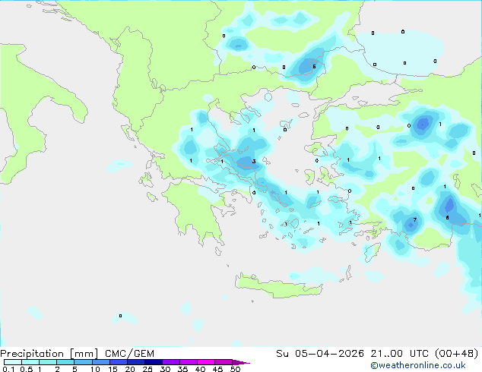Image resolution: width=482 pixels, height=372 pixels.
Task: Click the 'Precipitation [mm]' title text
Action: point(49,354)
